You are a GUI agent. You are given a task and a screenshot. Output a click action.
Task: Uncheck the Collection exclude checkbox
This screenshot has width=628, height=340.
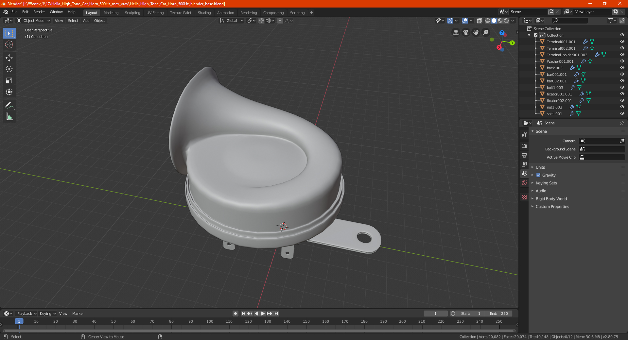(x=536, y=35)
